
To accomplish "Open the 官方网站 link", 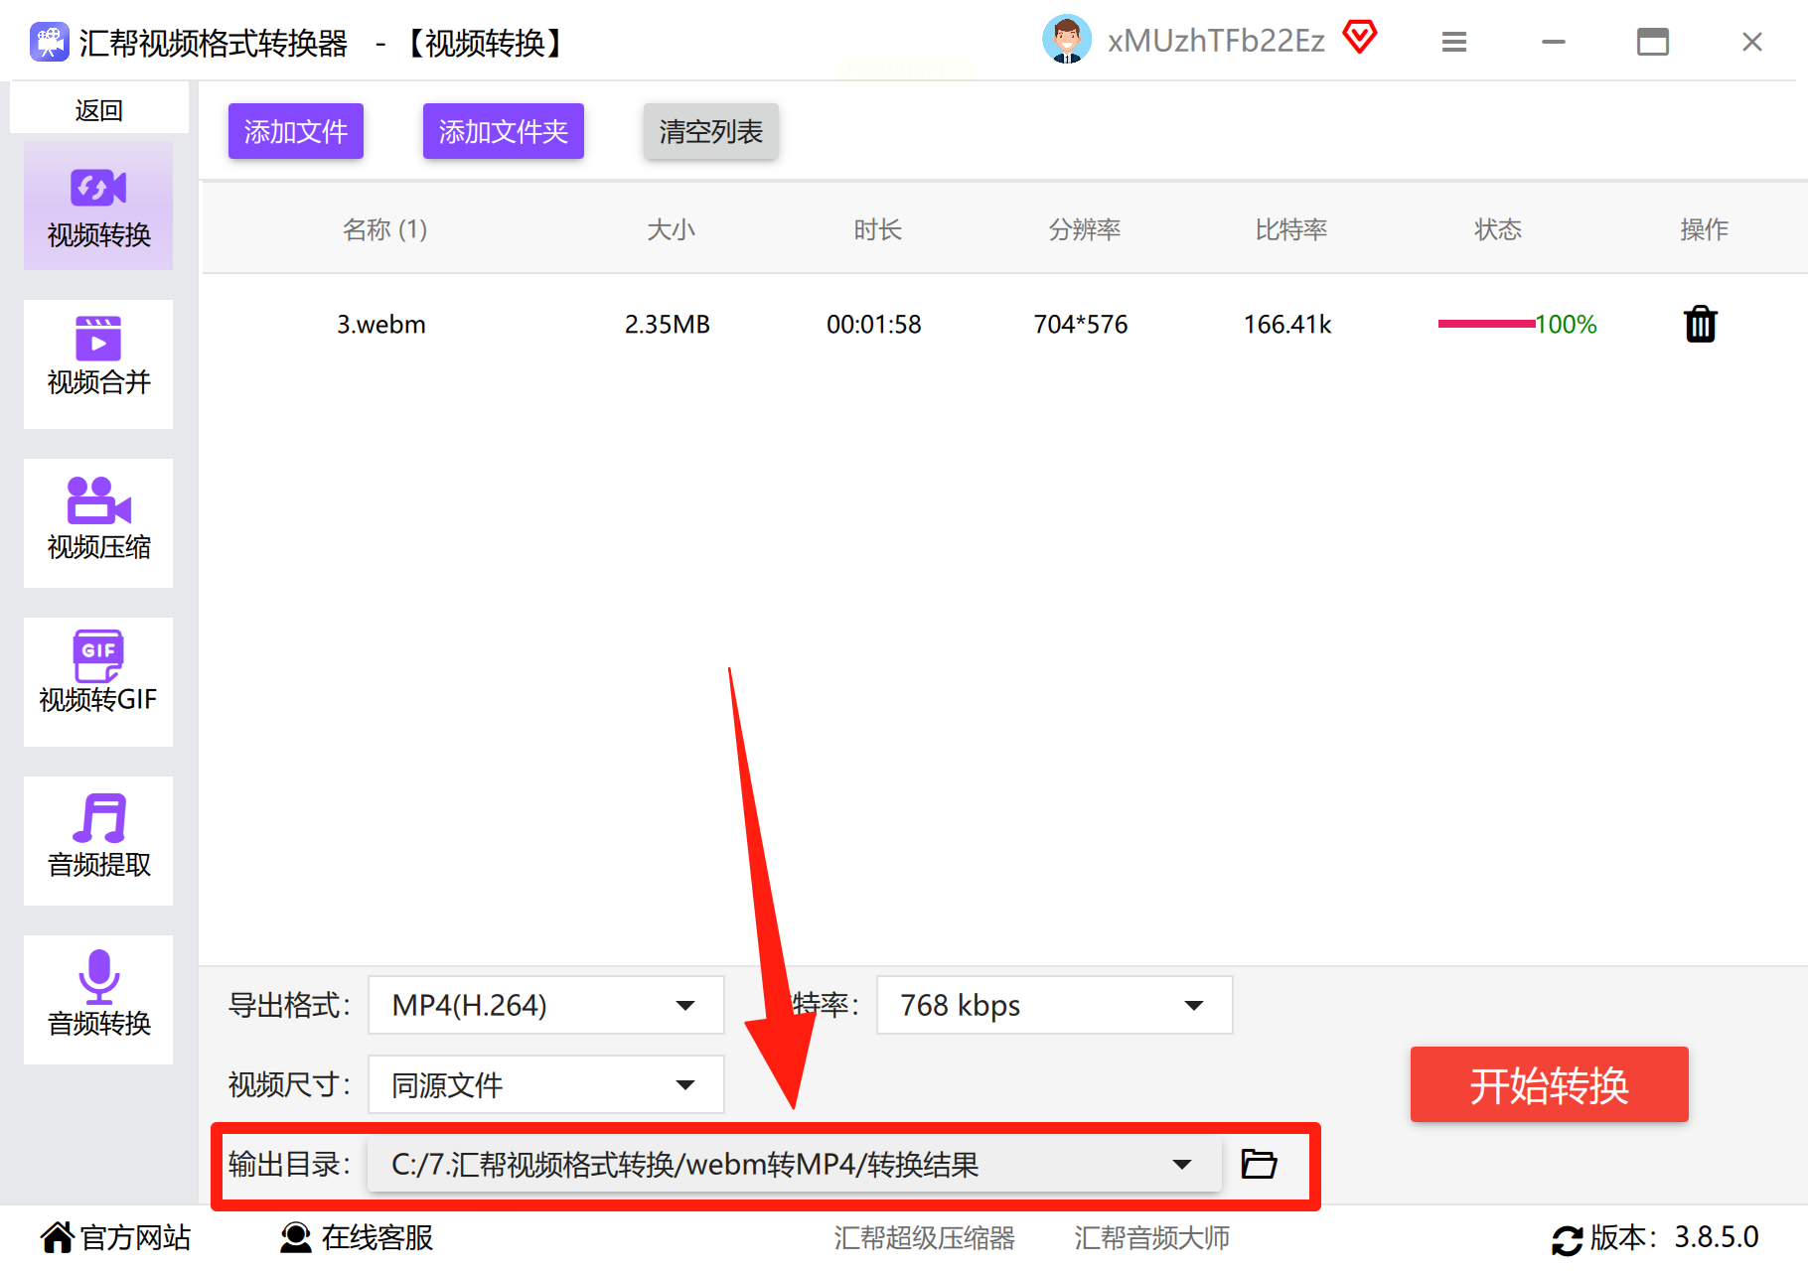I will [x=116, y=1237].
